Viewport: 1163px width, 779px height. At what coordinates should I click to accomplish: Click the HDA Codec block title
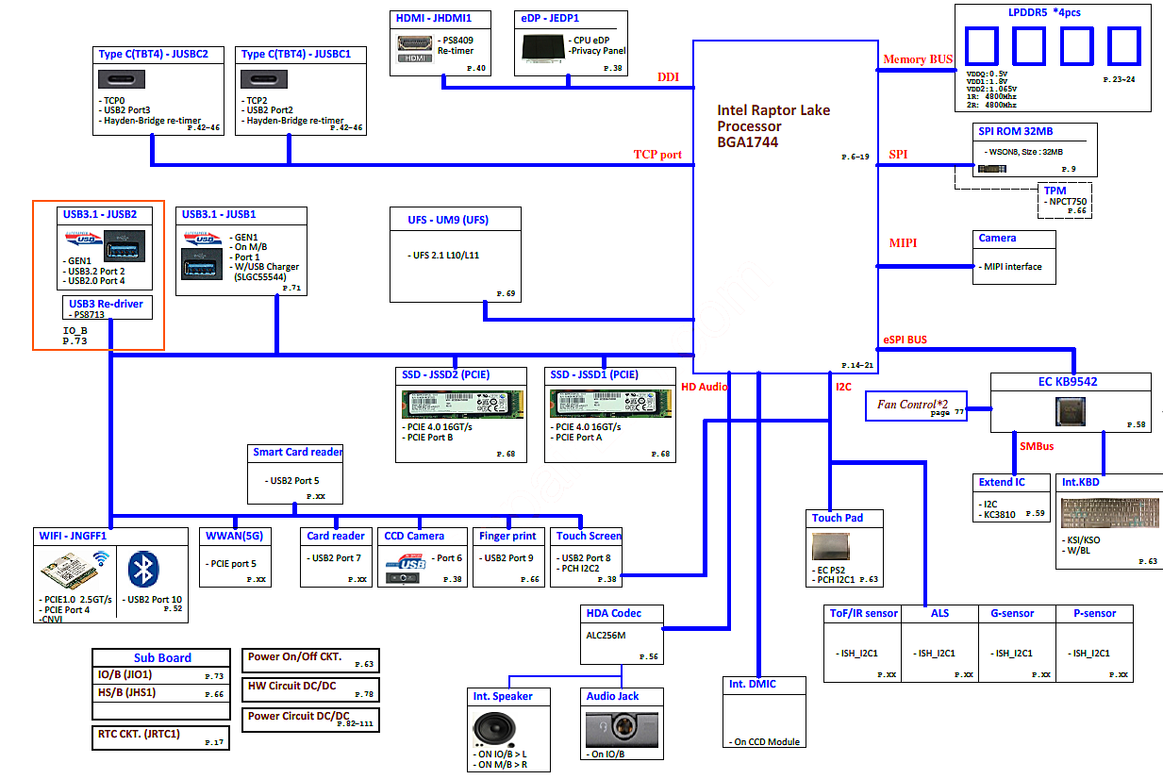[613, 613]
